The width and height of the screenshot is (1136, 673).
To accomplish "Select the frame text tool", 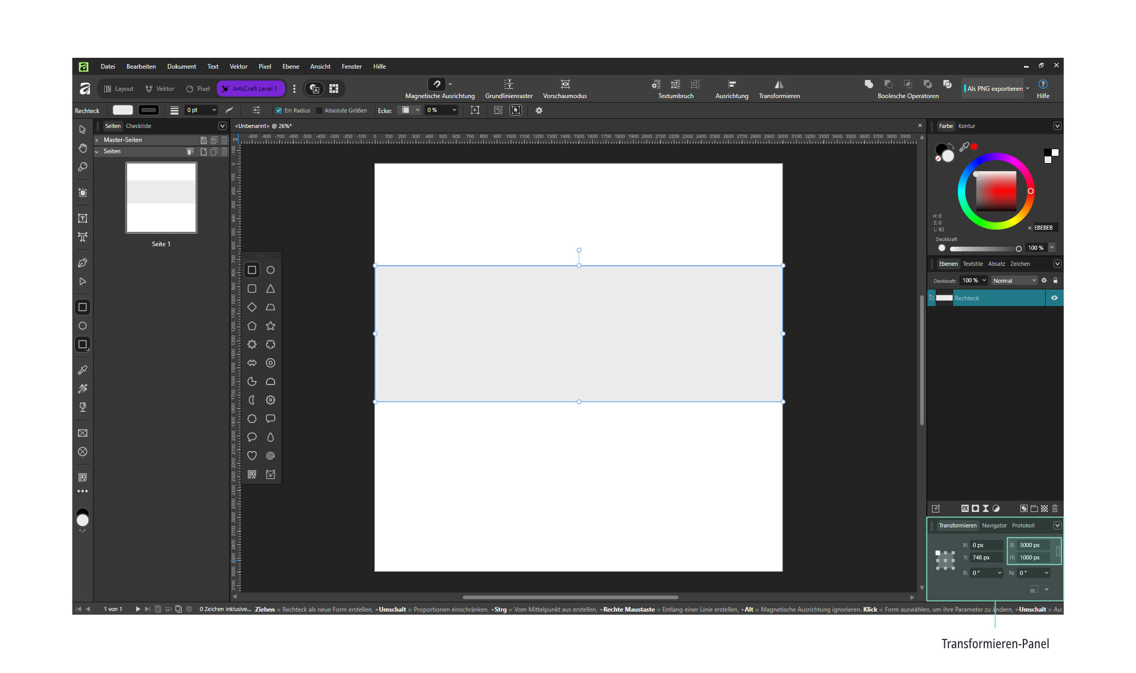I will pyautogui.click(x=83, y=218).
